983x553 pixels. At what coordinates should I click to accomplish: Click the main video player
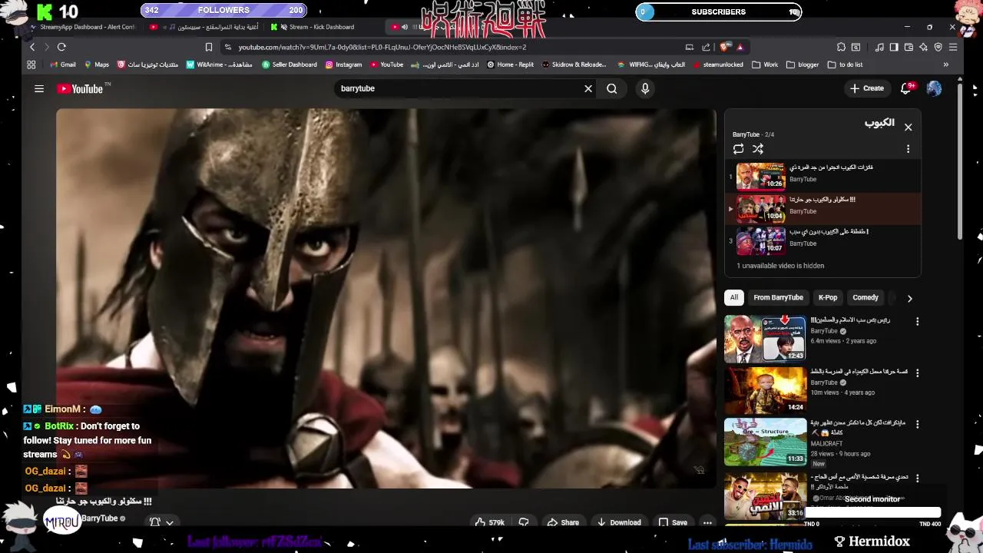coord(386,298)
